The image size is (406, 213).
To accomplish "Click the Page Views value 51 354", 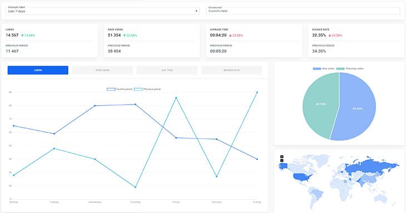I will (x=114, y=35).
